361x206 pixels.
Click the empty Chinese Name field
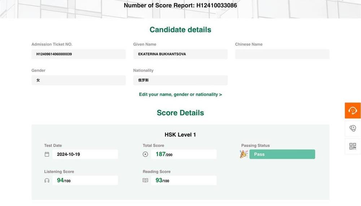pos(282,54)
